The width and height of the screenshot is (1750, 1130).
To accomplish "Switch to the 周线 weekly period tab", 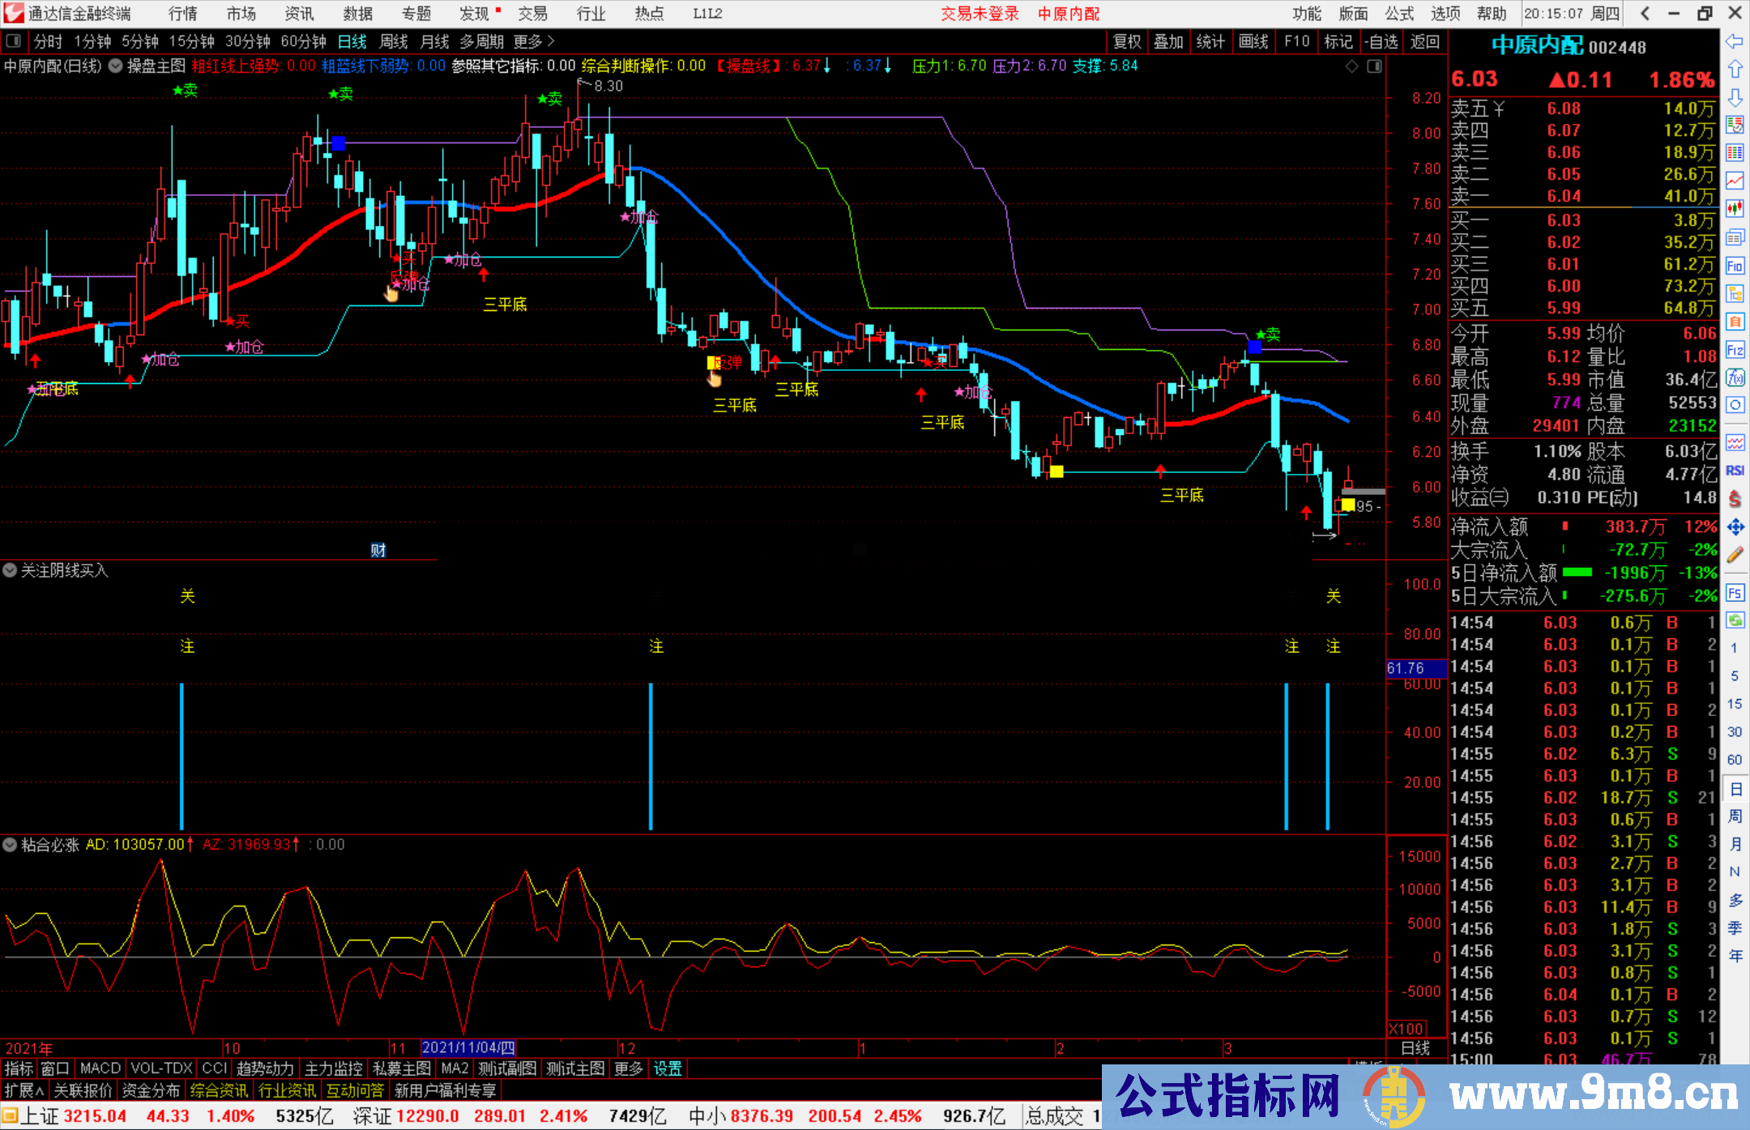I will click(x=394, y=41).
